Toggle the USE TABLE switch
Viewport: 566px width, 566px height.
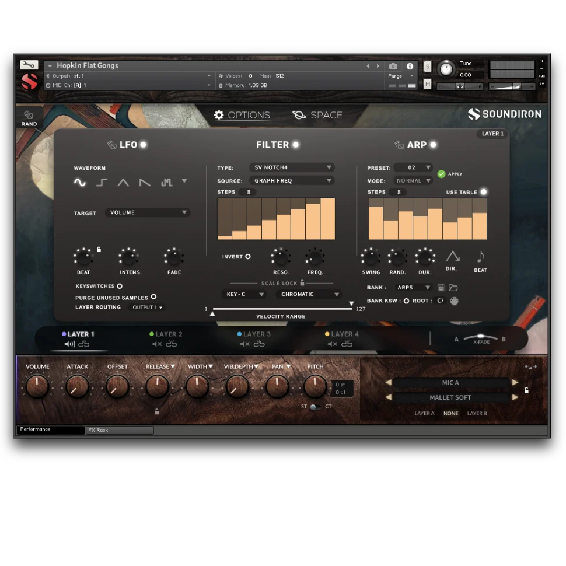[x=484, y=191]
